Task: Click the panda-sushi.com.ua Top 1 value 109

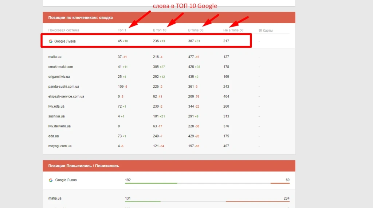Action: 121,87
